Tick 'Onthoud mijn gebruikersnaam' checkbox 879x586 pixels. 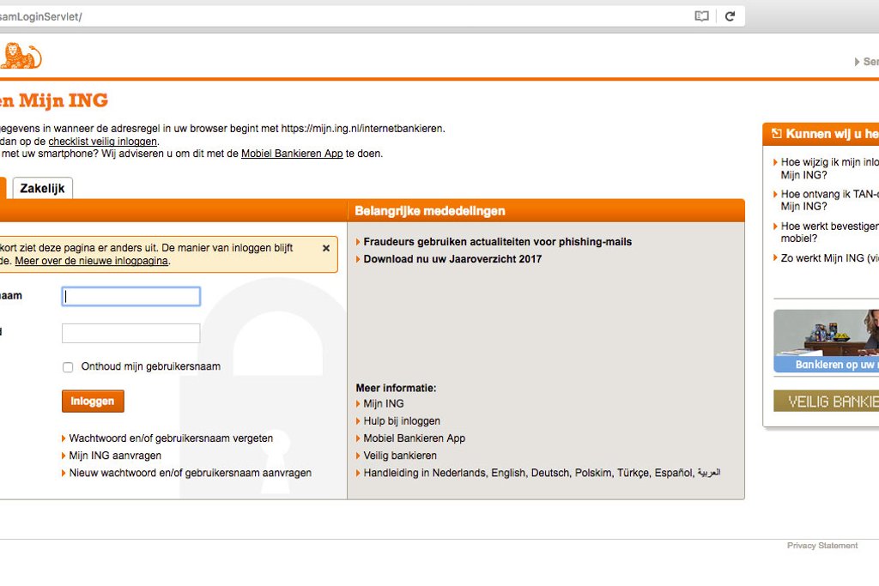68,367
